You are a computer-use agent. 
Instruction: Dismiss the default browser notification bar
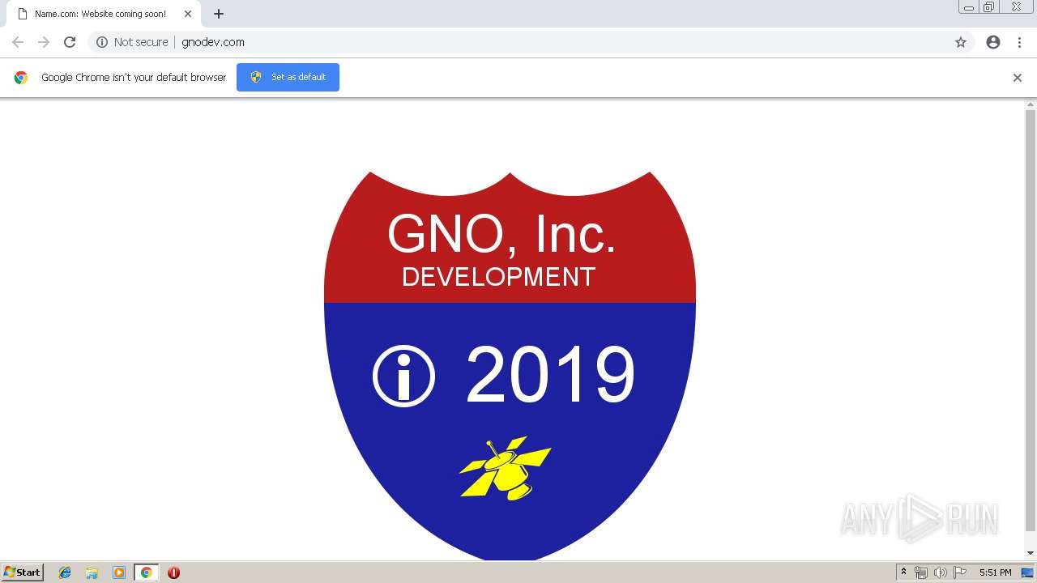1018,78
